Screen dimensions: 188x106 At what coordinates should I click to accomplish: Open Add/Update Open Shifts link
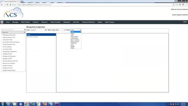click(x=9, y=35)
